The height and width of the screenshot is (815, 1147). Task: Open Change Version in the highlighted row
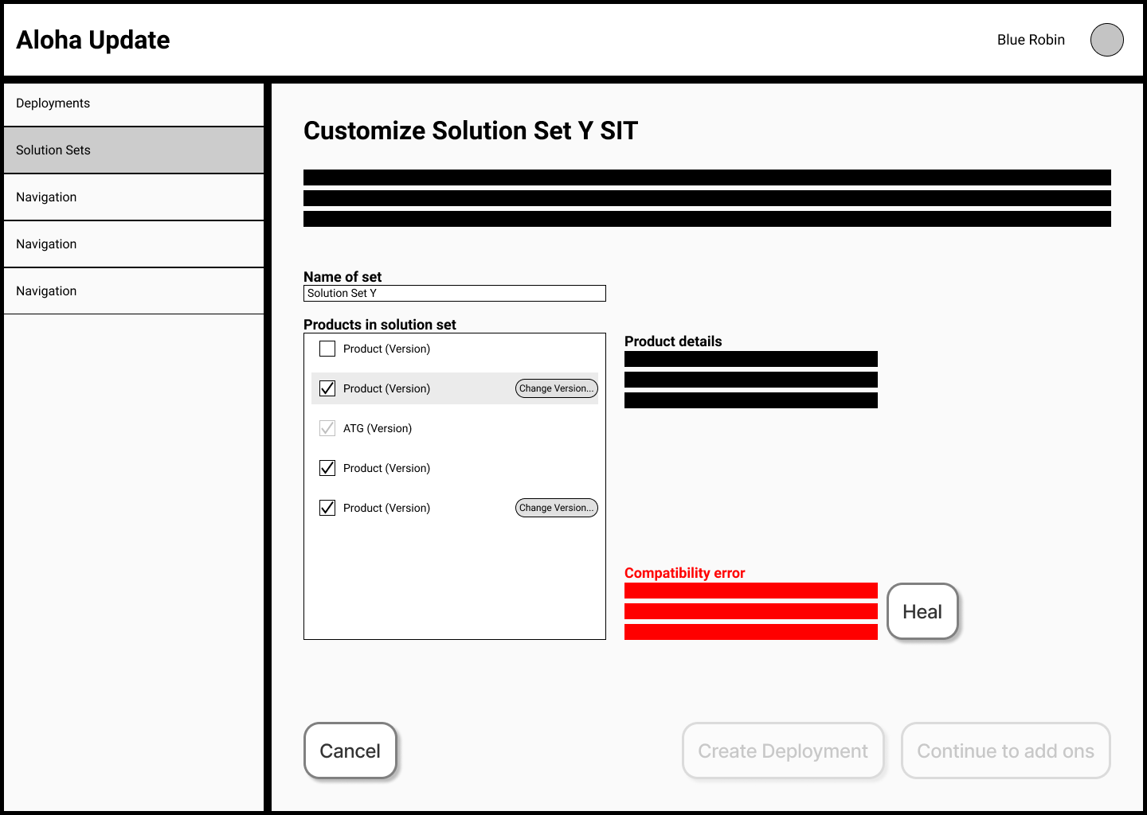point(556,388)
